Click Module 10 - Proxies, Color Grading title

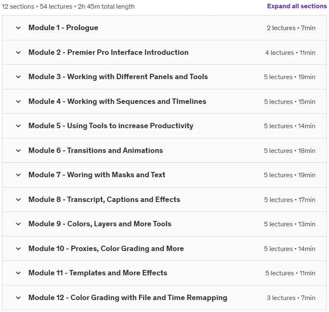click(x=106, y=249)
